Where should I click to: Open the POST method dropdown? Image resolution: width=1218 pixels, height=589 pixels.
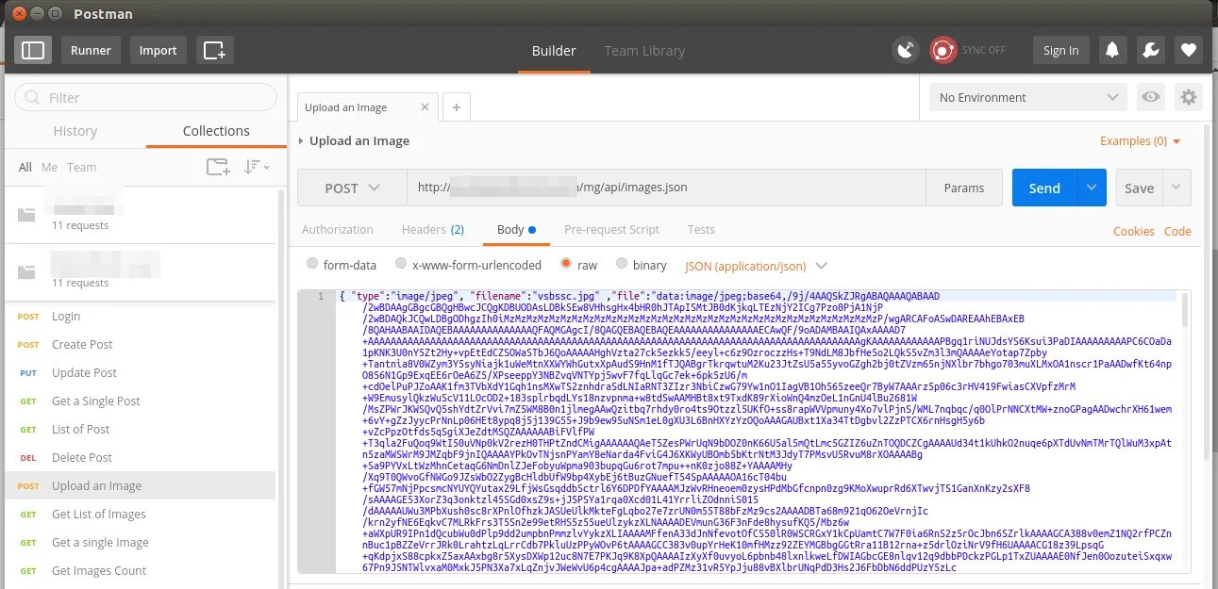(x=352, y=188)
